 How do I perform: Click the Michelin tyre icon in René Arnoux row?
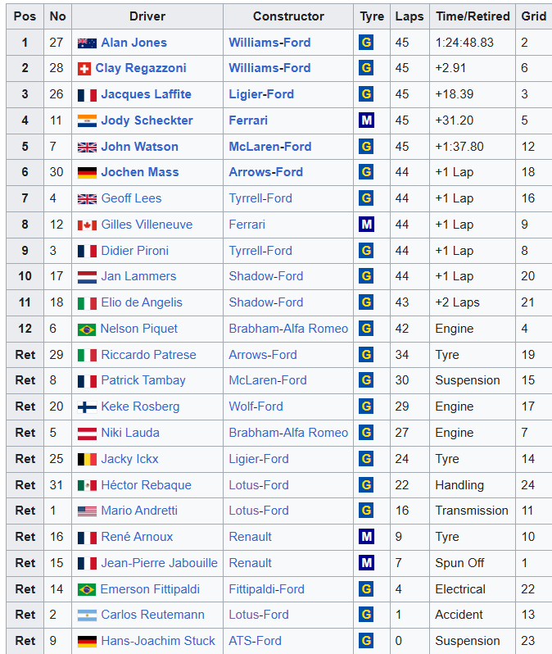click(x=366, y=536)
